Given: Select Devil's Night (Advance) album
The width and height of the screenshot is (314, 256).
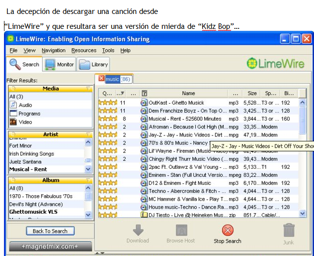Looking at the screenshot, I should 36,204.
